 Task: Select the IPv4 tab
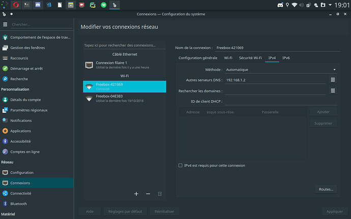point(272,58)
